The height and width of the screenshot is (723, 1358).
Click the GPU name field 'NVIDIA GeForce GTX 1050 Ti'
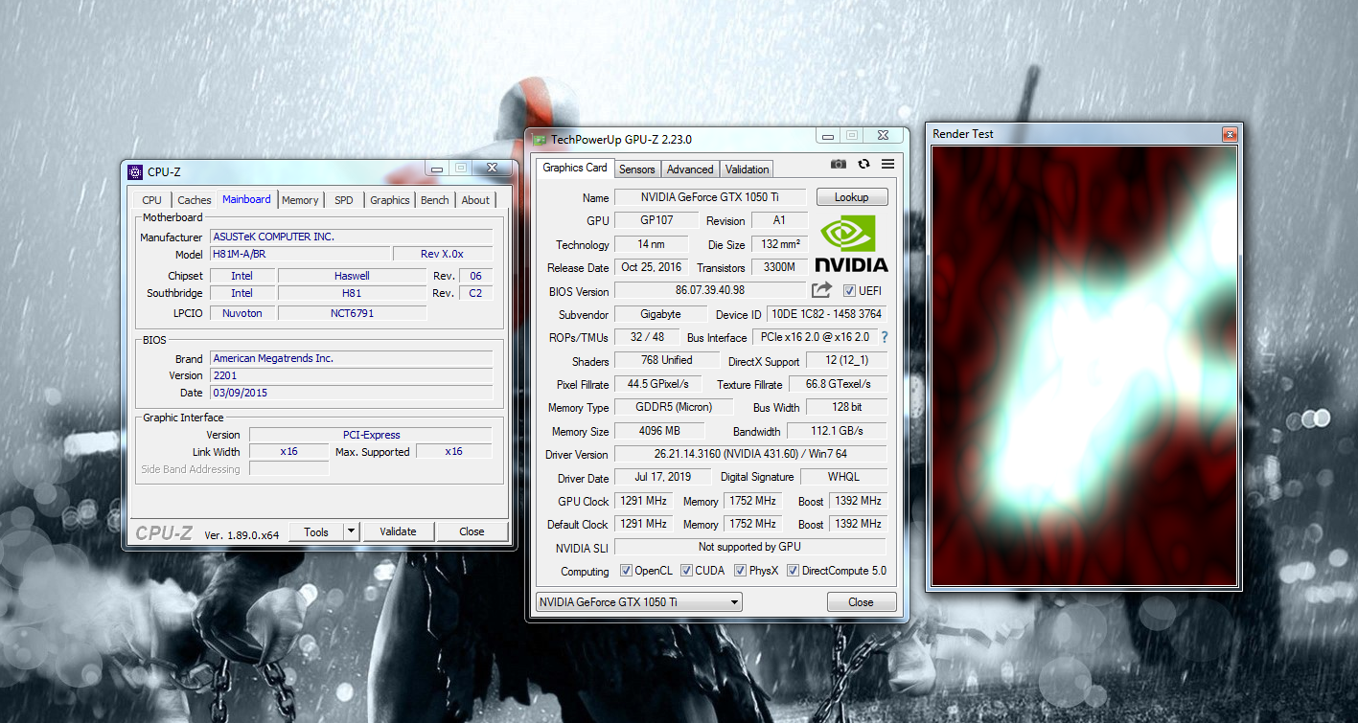click(x=710, y=197)
